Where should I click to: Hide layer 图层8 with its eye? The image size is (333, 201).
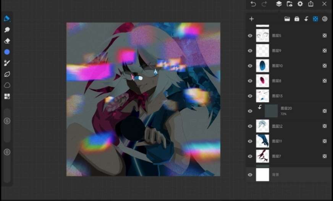click(x=250, y=81)
